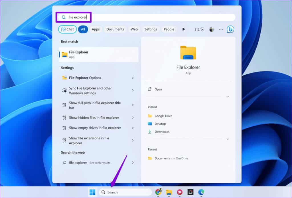
Task: Click the sync icon beside Sync File Explorer
Action: pos(64,91)
